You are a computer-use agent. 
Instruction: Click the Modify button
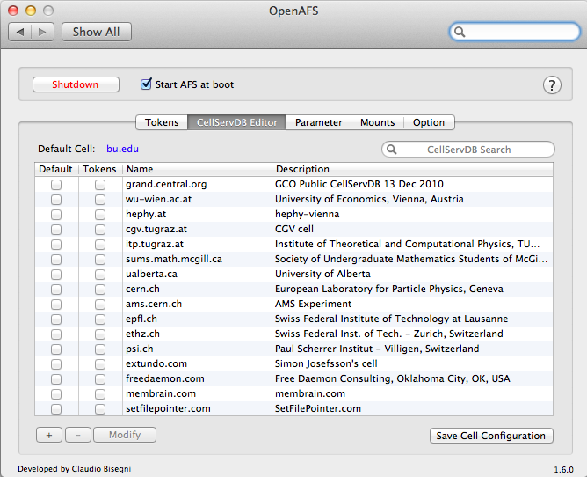pyautogui.click(x=125, y=435)
